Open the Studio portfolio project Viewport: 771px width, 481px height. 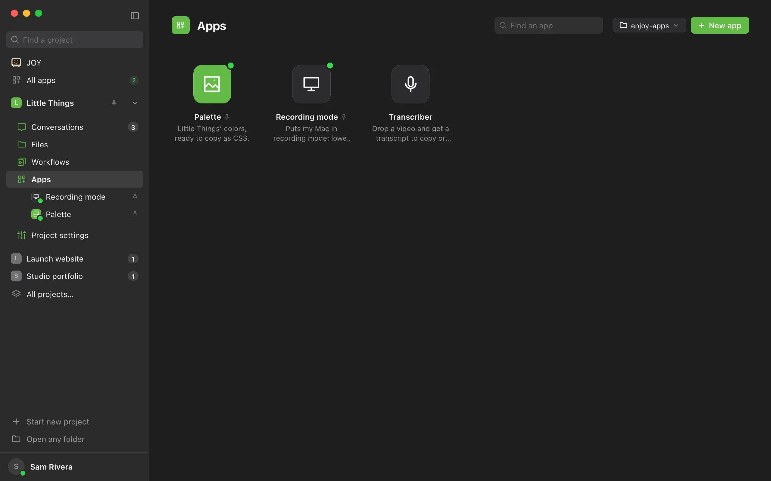[75, 276]
